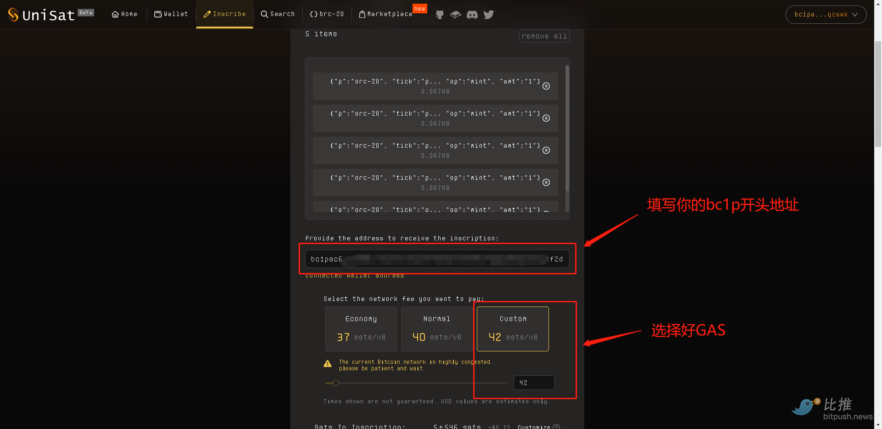Select the Inscribe tab

click(x=225, y=14)
